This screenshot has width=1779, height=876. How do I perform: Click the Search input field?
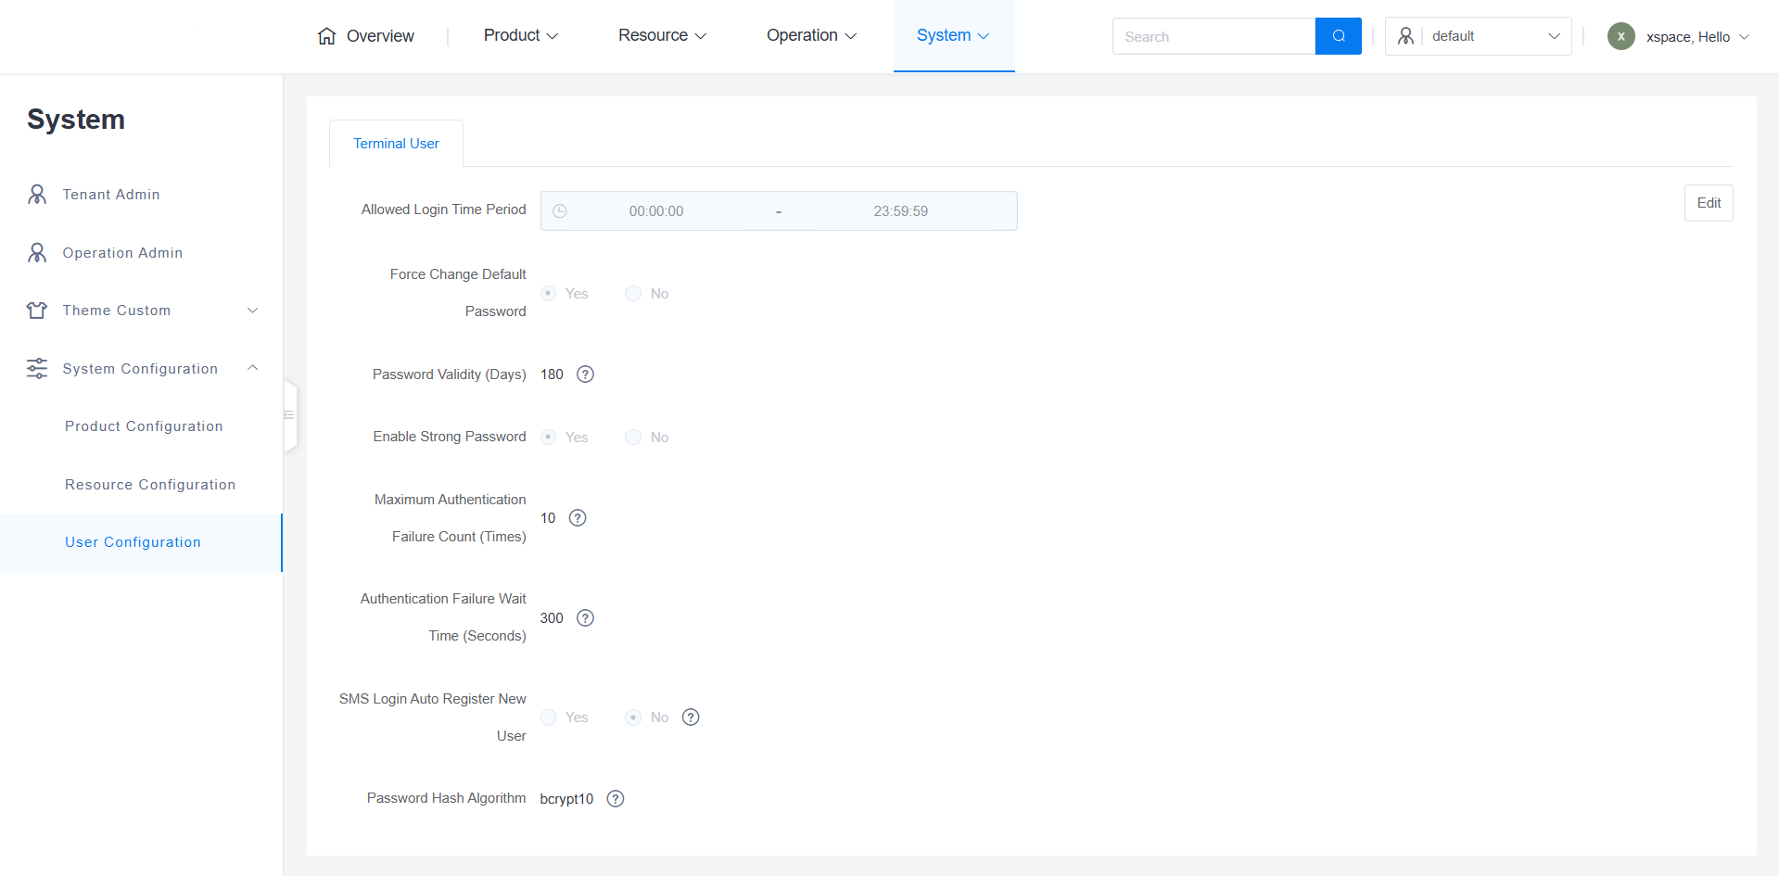pyautogui.click(x=1213, y=36)
